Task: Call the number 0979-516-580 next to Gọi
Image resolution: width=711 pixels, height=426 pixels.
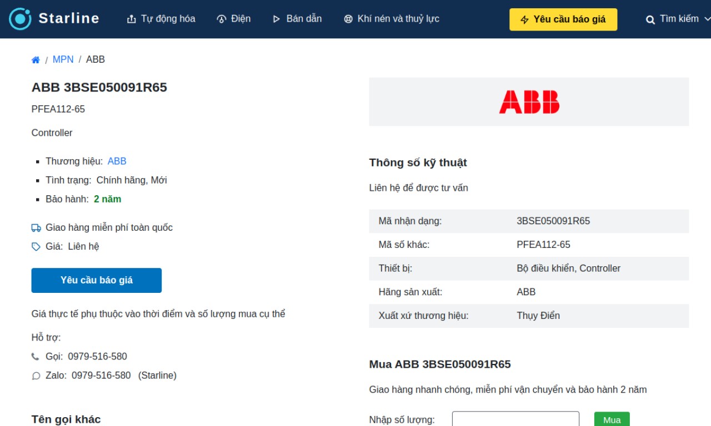Action: coord(98,357)
